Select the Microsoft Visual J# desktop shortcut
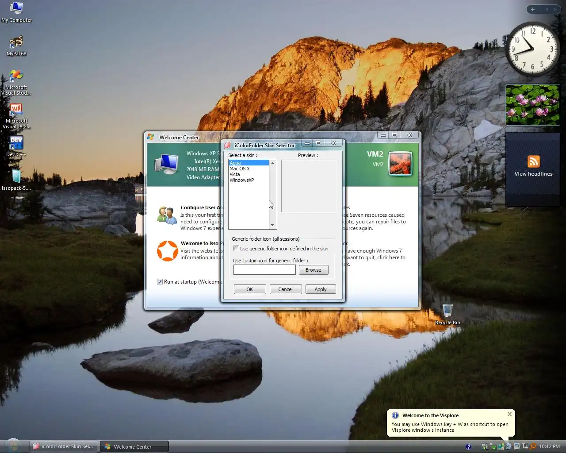Screen dimensions: 566x453 [16, 116]
